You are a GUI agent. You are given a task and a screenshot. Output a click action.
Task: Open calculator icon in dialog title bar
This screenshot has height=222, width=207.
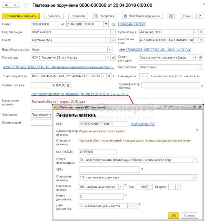click(165, 107)
